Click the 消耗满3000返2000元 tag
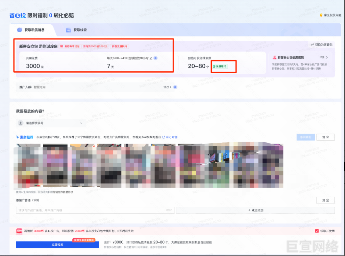Viewport: 345px width, 256px height. pyautogui.click(x=95, y=46)
